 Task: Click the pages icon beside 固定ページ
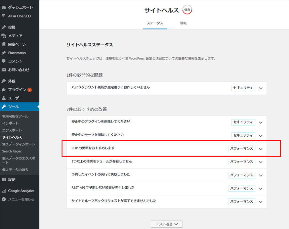4,44
